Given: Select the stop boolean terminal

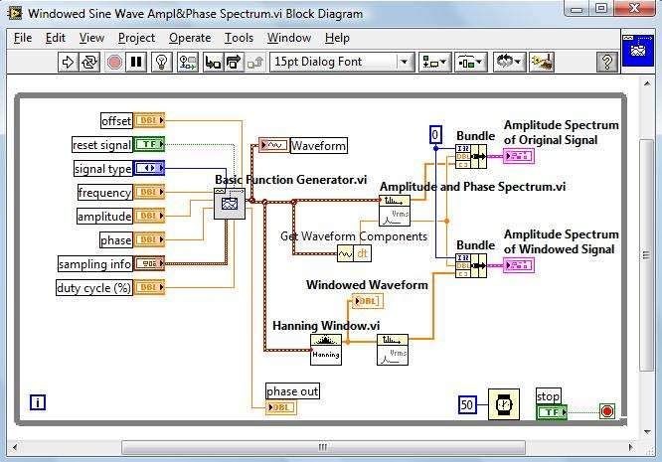Looking at the screenshot, I should [552, 412].
